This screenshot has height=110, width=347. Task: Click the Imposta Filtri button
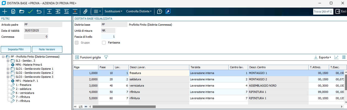coord(16,49)
